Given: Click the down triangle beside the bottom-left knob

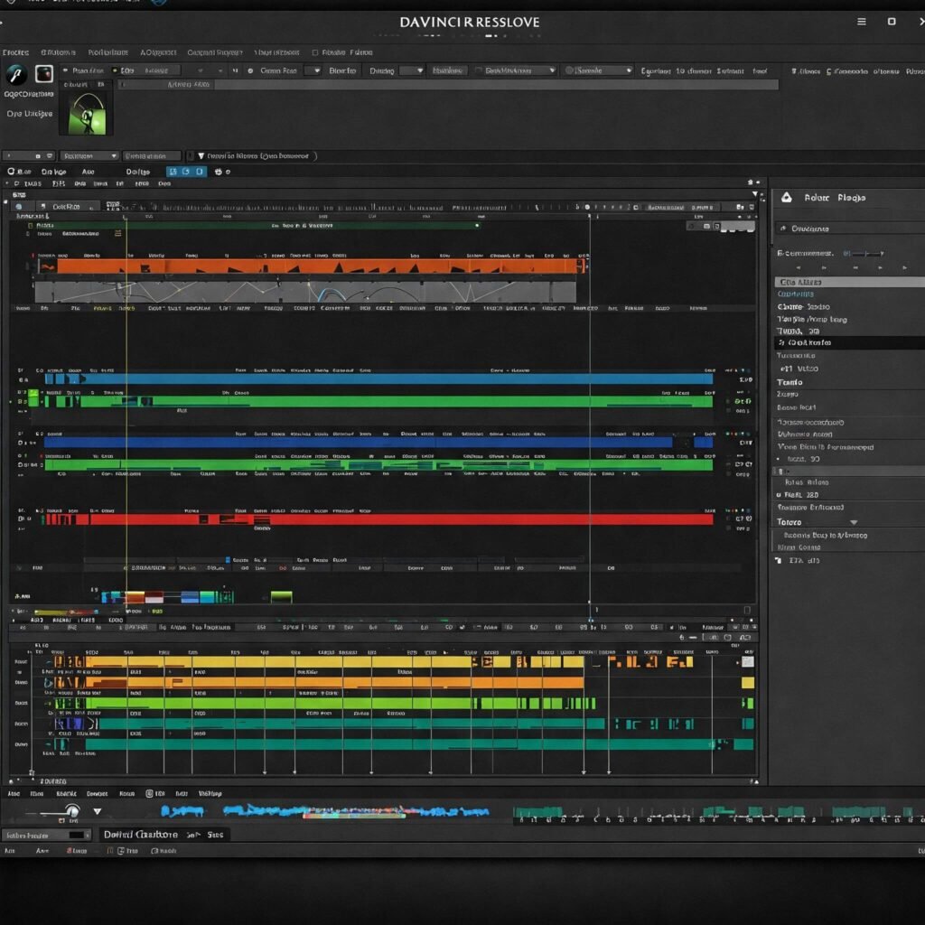Looking at the screenshot, I should point(98,812).
